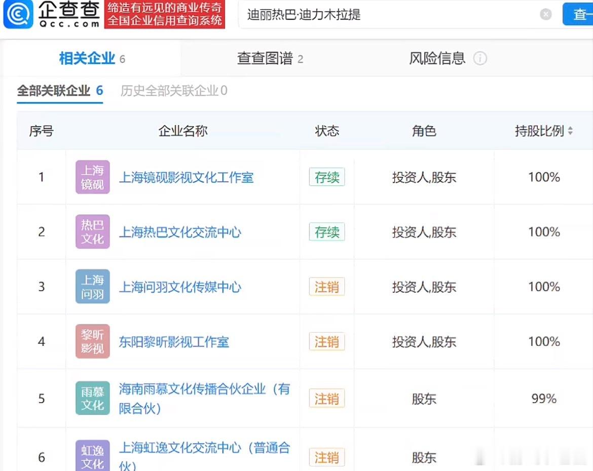The image size is (593, 471).
Task: Select the 全部关联企业 sub-tab
Action: (60, 91)
